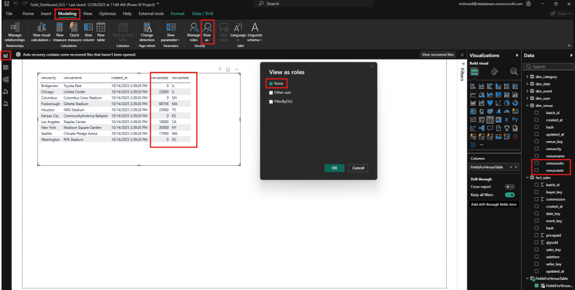The image size is (575, 290).
Task: Check the Other user checkbox
Action: click(x=271, y=93)
